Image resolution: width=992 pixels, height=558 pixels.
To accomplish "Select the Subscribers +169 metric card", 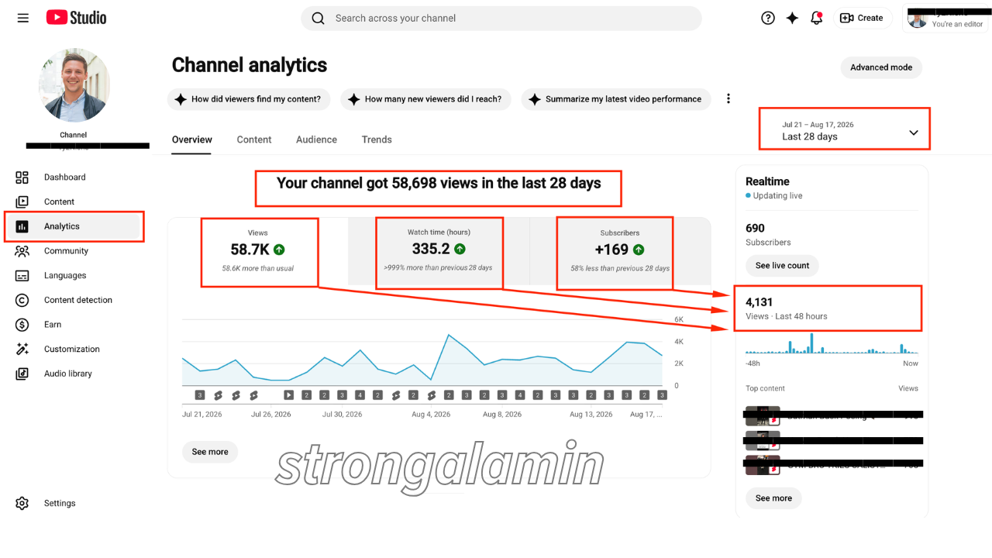I will tap(620, 251).
